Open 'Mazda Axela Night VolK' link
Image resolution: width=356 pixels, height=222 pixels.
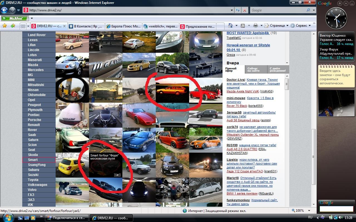[x=243, y=91]
